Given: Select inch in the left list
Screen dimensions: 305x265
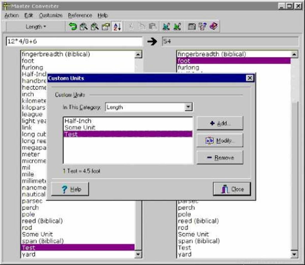Looking at the screenshot, I should click(34, 94).
